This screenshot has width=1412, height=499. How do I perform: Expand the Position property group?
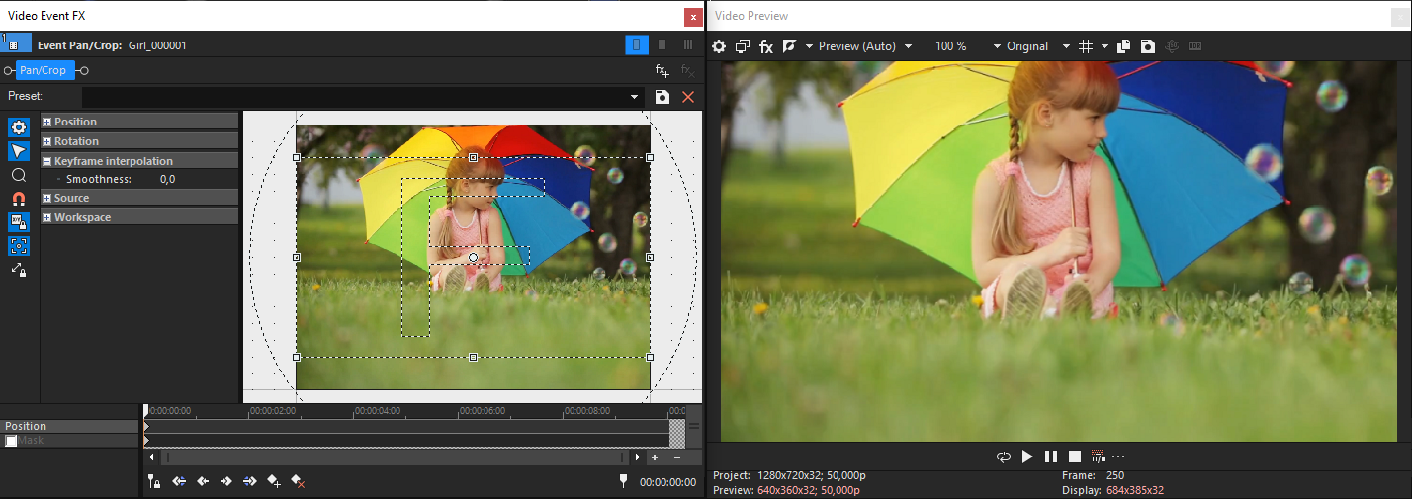pos(47,122)
